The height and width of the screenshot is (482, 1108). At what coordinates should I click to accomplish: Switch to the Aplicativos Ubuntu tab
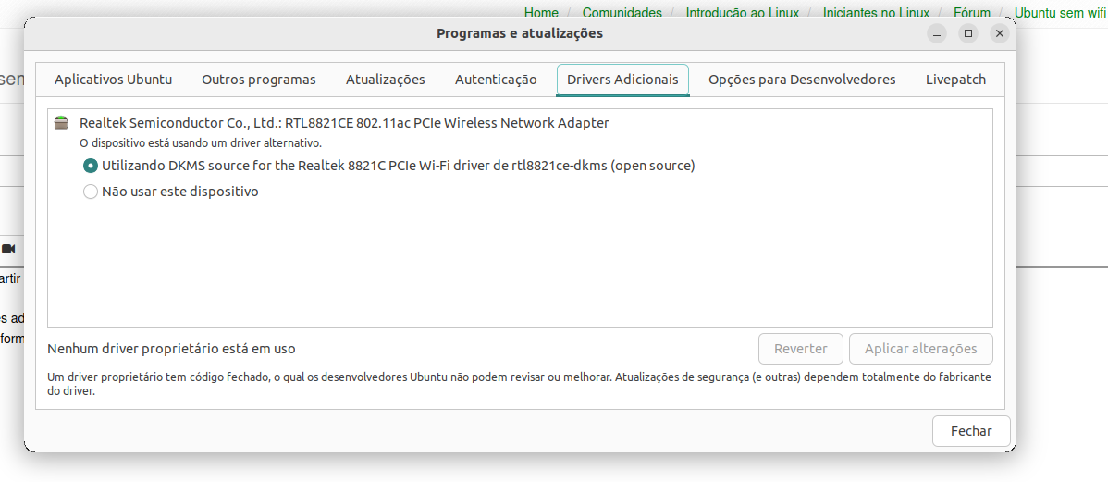coord(113,80)
